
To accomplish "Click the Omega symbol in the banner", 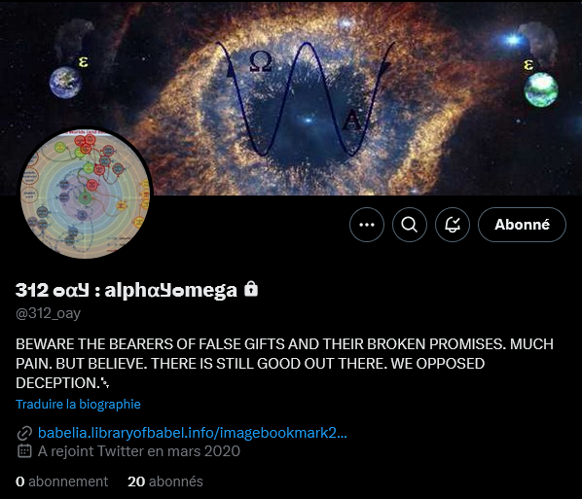I will 261,61.
